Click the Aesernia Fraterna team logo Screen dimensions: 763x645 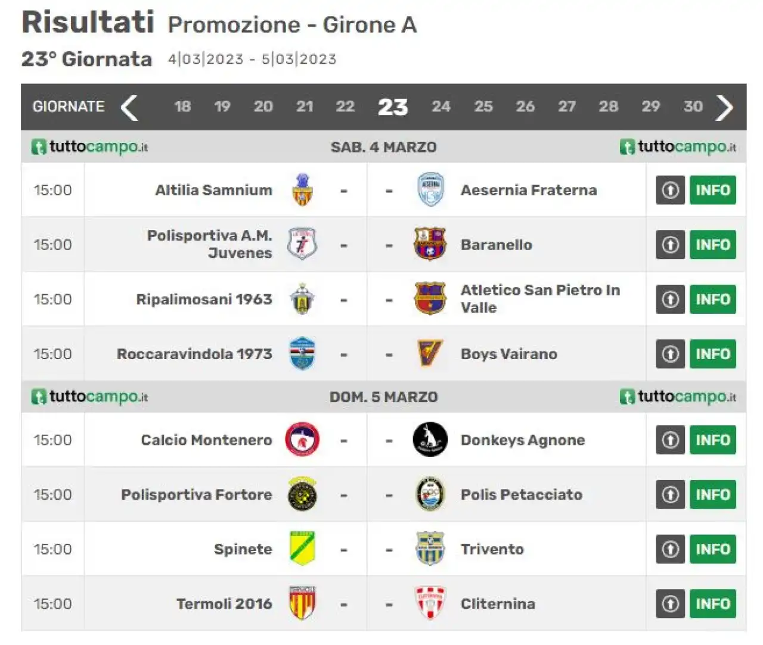[x=430, y=190]
